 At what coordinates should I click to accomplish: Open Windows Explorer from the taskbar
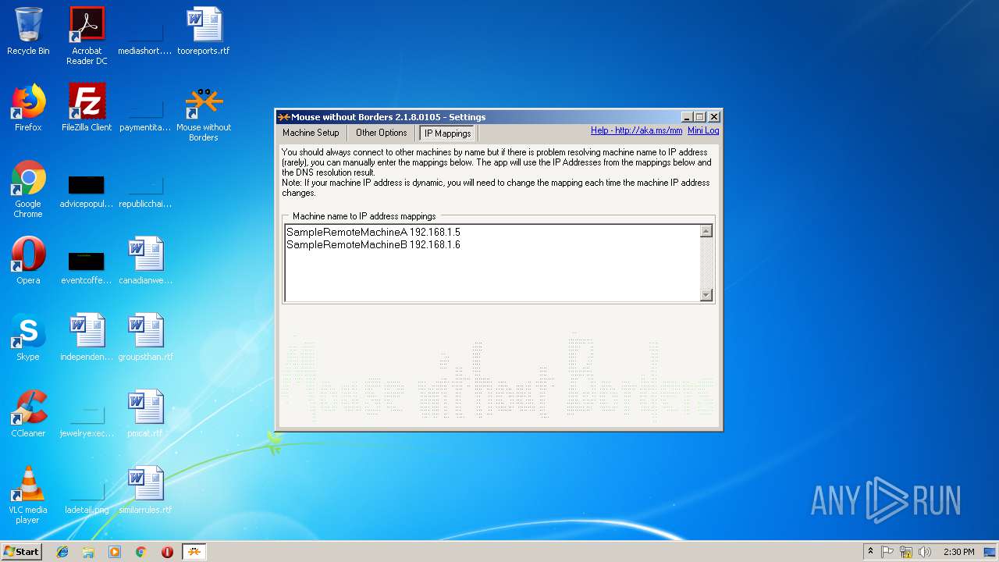point(88,552)
